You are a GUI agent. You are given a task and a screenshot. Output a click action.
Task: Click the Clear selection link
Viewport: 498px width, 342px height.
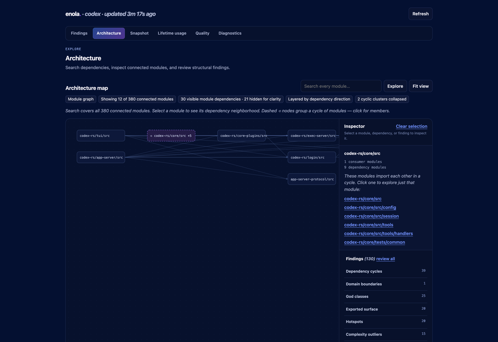coord(411,126)
